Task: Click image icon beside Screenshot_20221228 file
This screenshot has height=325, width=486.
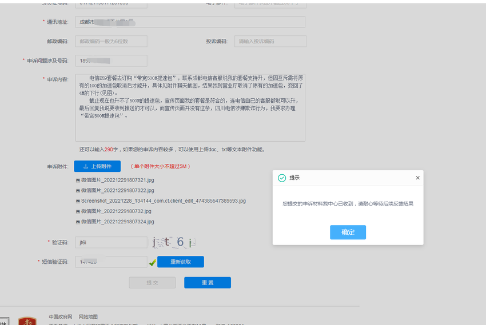Action: 78,201
